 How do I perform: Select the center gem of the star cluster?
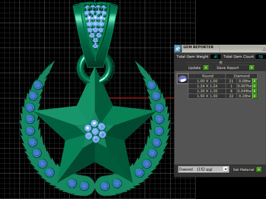(95, 132)
